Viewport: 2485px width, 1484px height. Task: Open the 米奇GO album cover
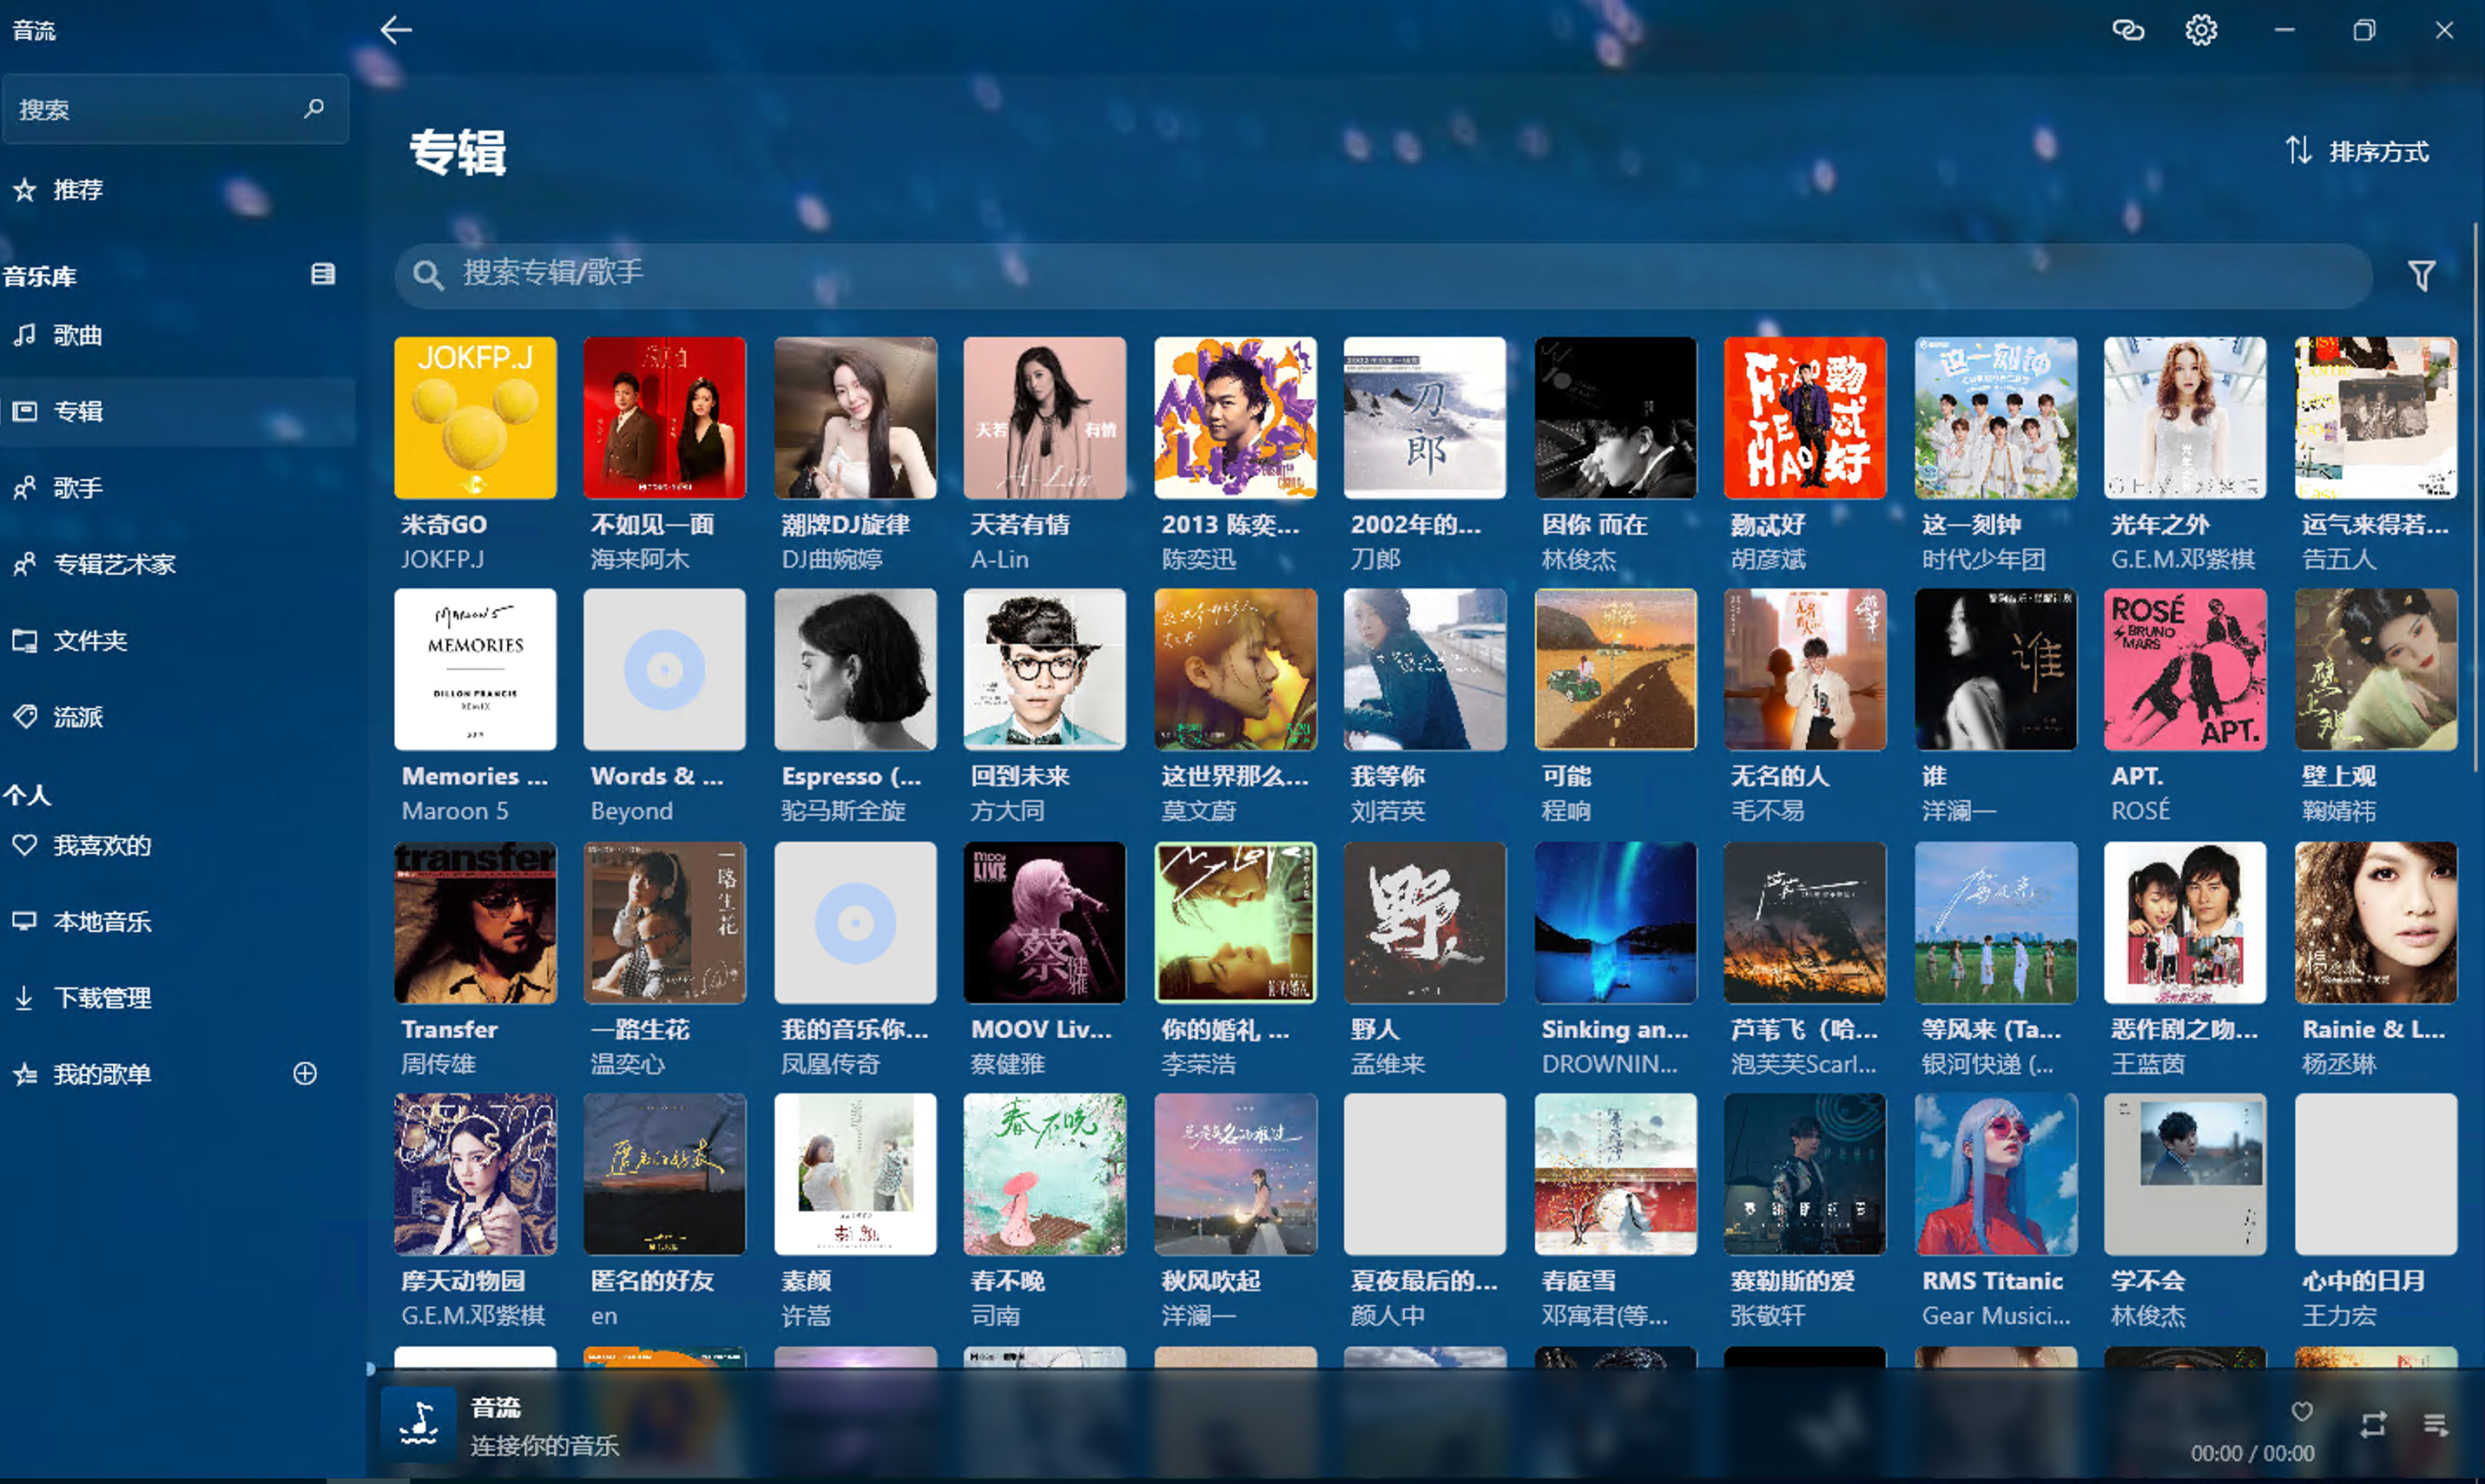click(x=475, y=418)
